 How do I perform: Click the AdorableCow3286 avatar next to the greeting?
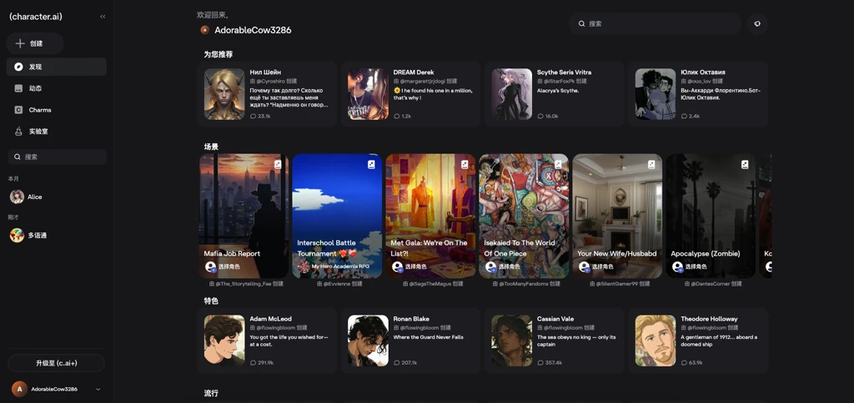click(x=205, y=30)
